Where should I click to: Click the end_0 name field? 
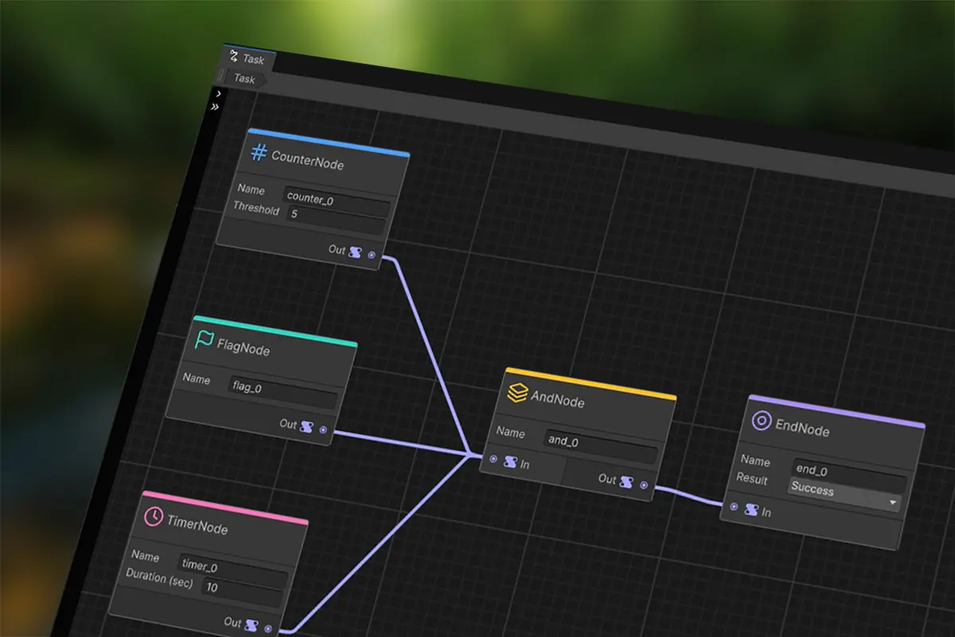(x=850, y=475)
